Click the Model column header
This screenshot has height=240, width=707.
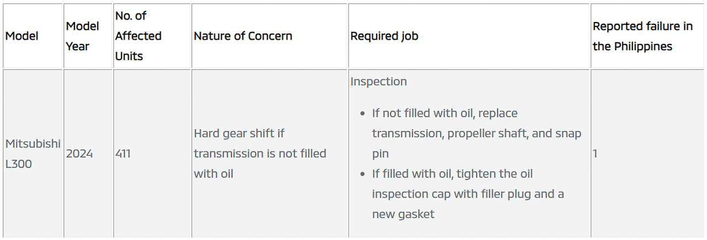click(x=22, y=36)
